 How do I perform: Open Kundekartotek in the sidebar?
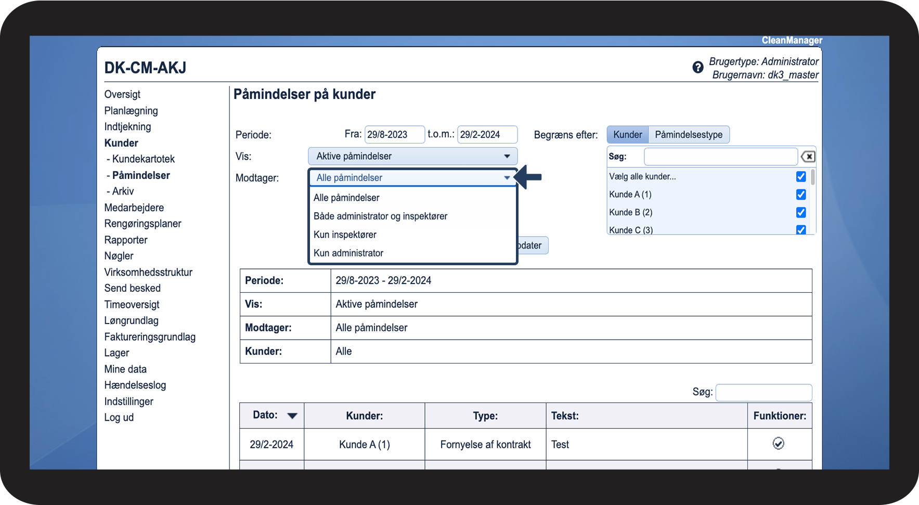(x=143, y=159)
